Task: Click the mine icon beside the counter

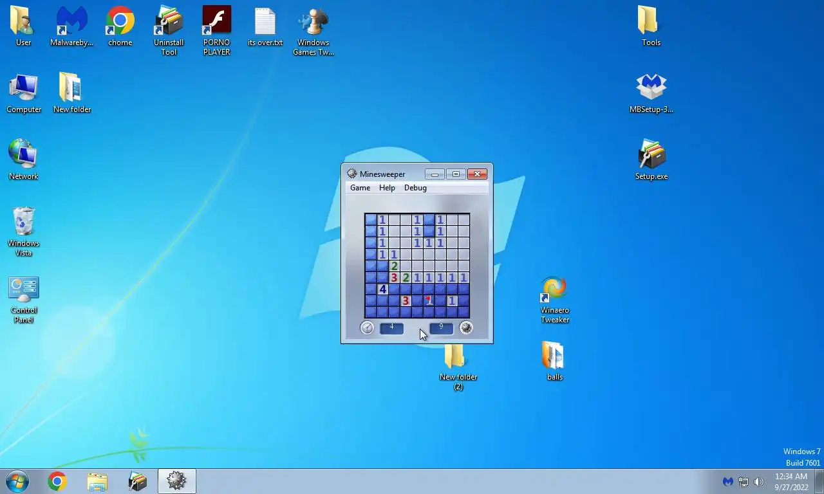Action: (x=466, y=328)
